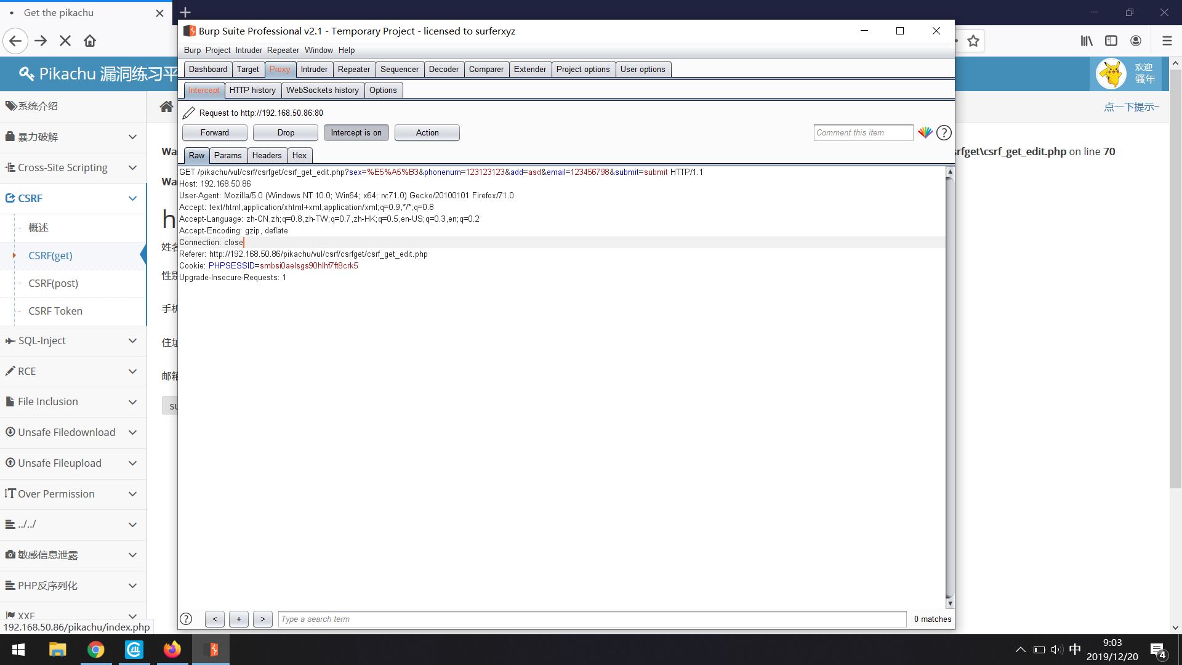Open the Intruder menu in menubar
The image size is (1182, 665).
[x=249, y=50]
